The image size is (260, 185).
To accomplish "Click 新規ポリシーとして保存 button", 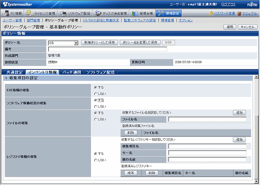I will [x=99, y=43].
